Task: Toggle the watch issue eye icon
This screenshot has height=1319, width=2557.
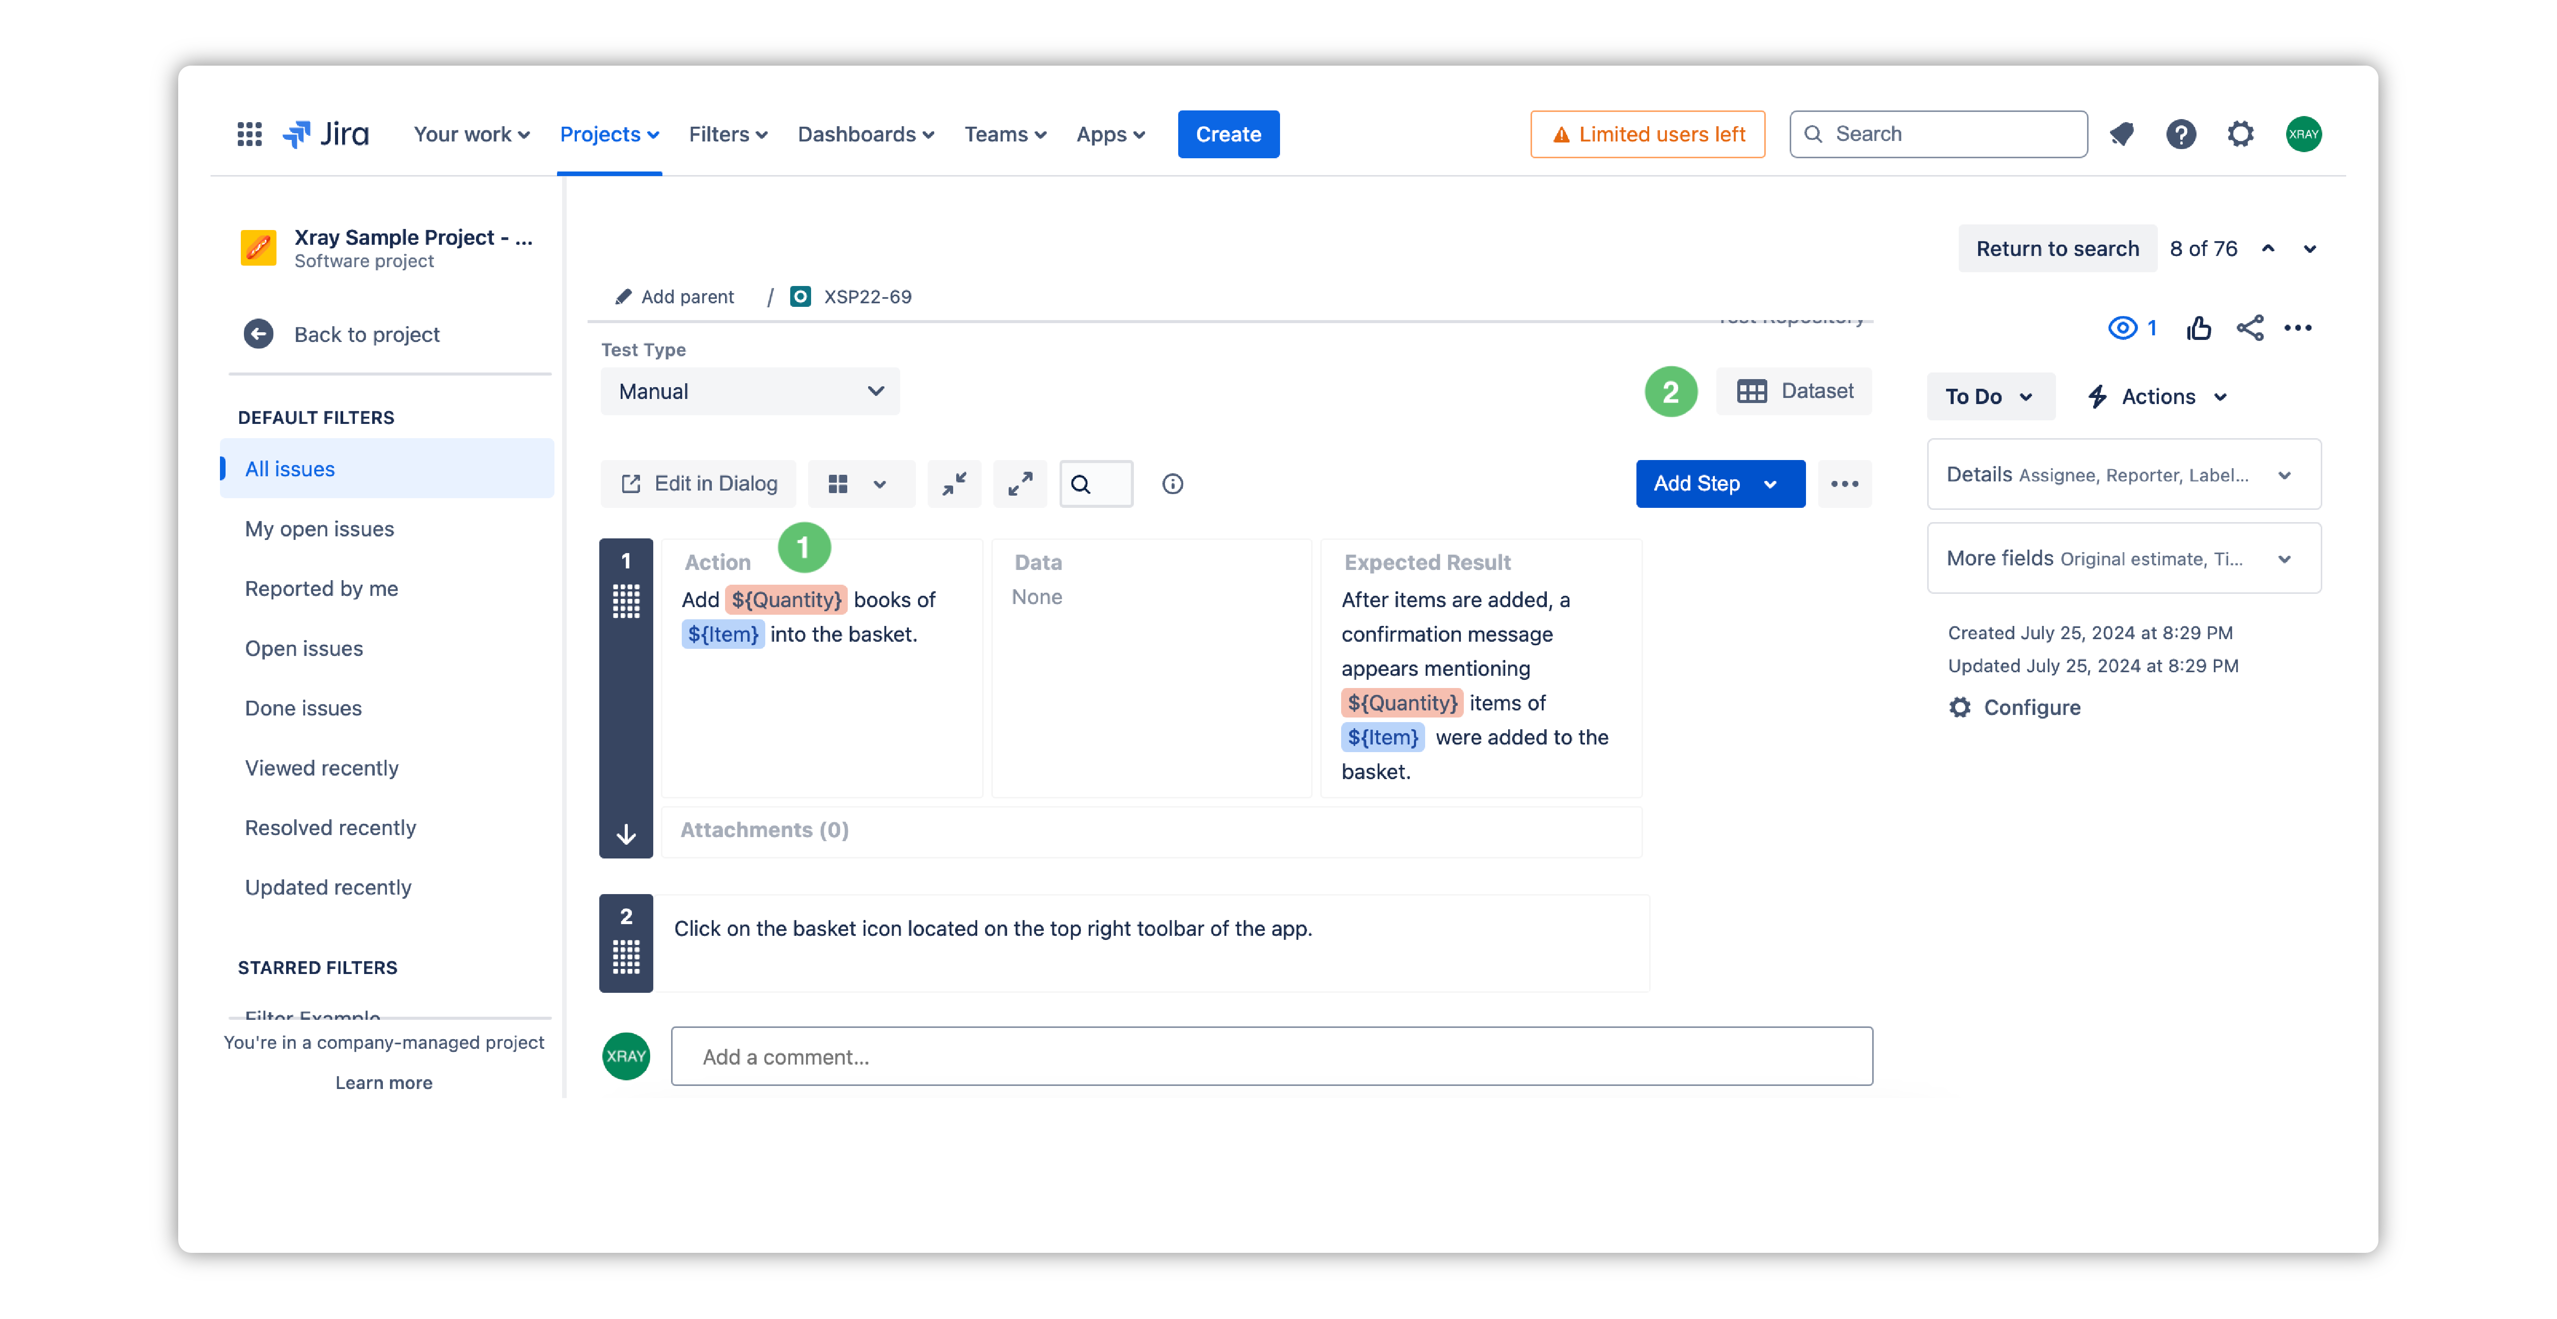Action: pos(2122,328)
